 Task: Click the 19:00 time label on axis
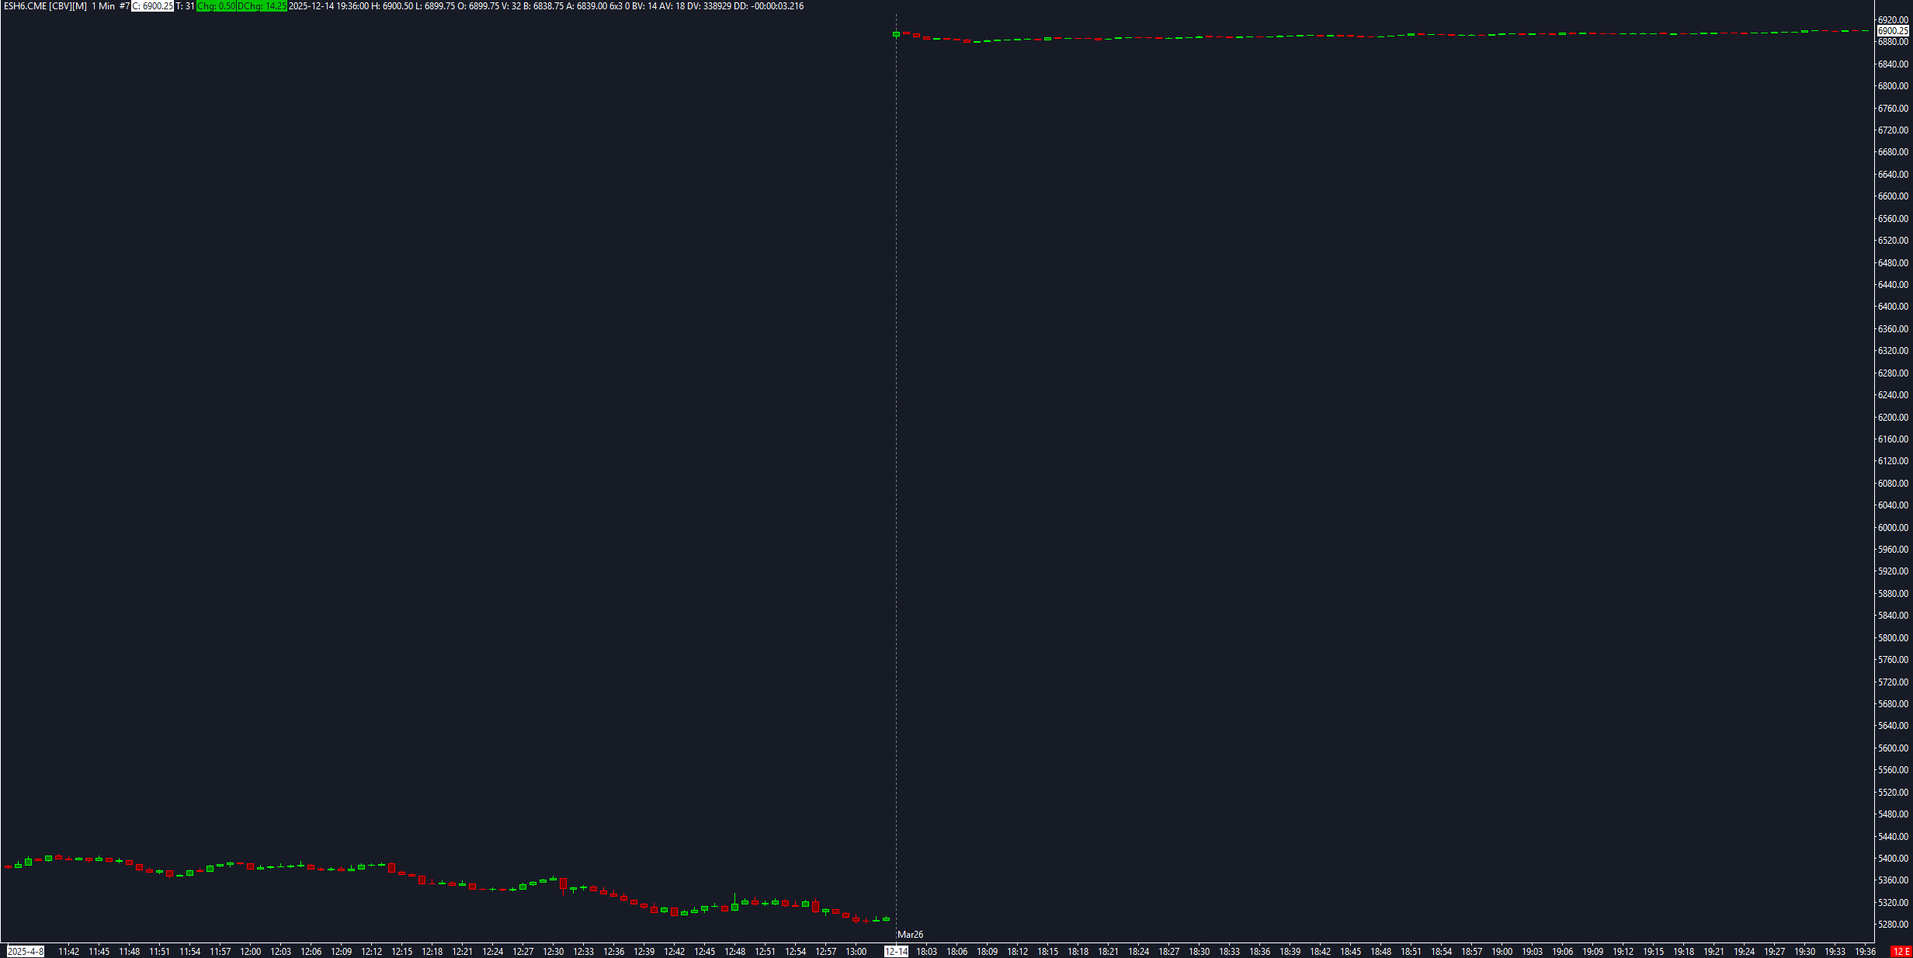coord(1502,951)
